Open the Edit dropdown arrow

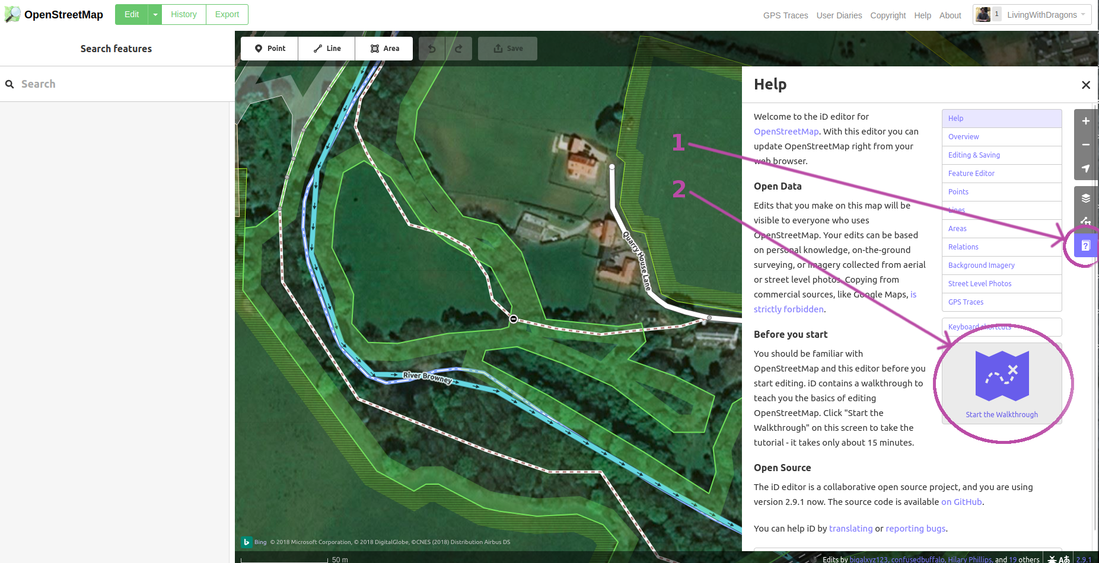[x=155, y=14]
